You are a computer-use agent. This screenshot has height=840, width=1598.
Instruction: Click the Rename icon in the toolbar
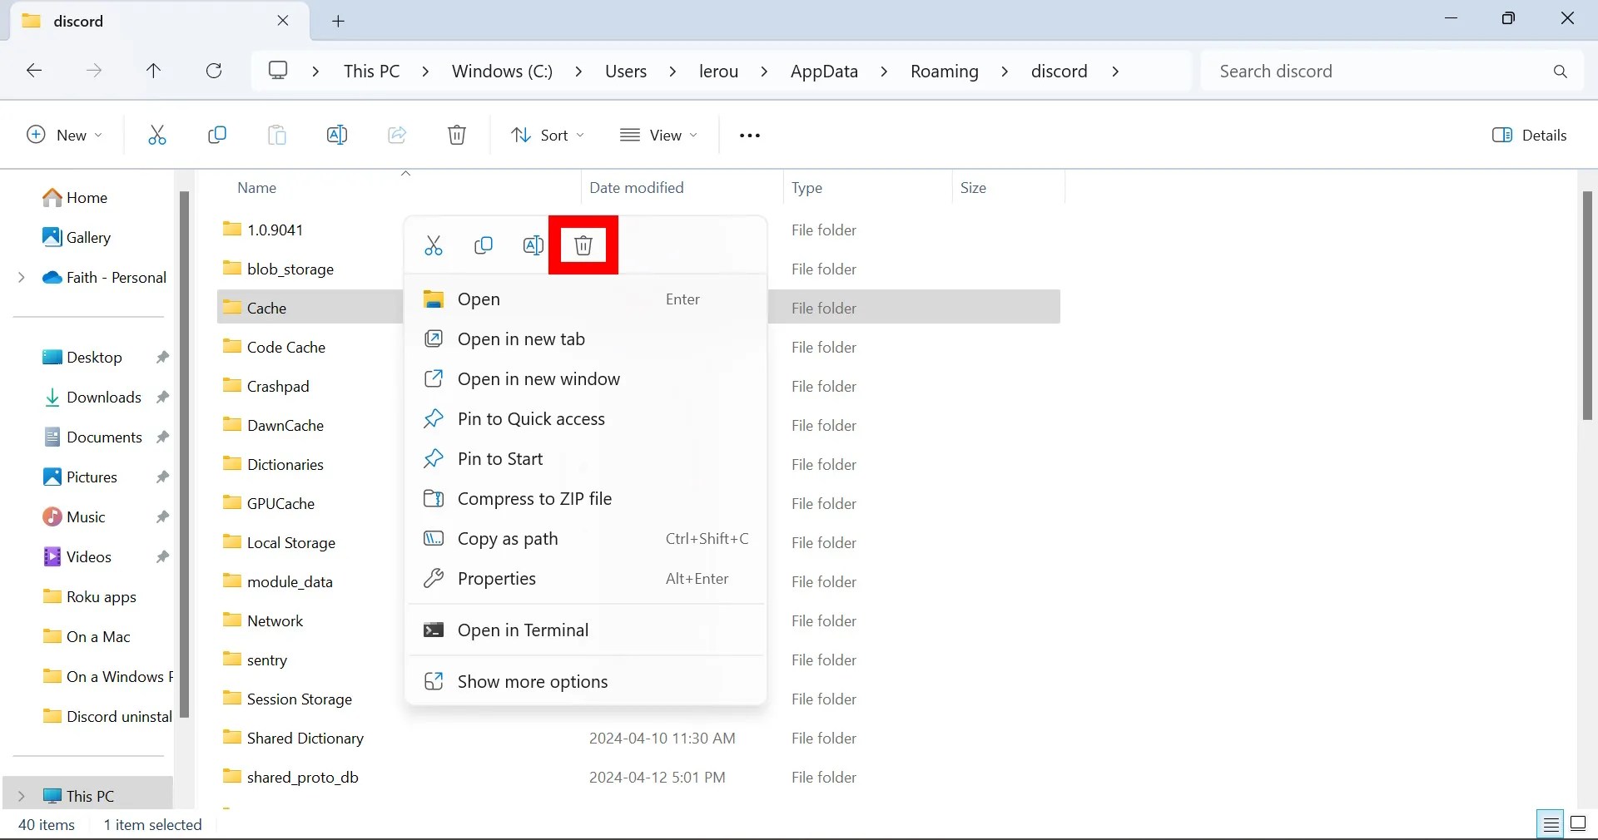[337, 135]
